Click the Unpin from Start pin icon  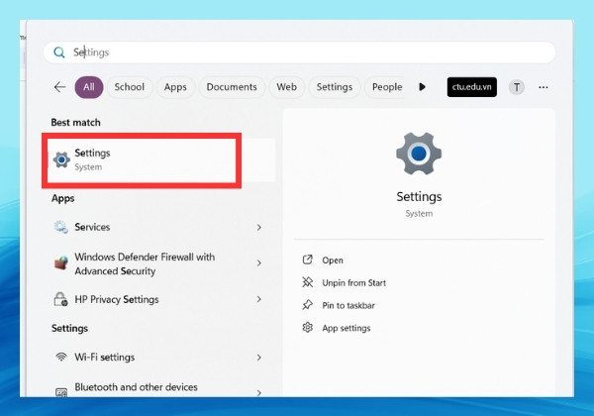(x=307, y=282)
